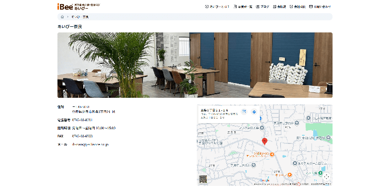390x190 pixels.
Task: Click the home icon in the breadcrumb
Action: (62, 17)
